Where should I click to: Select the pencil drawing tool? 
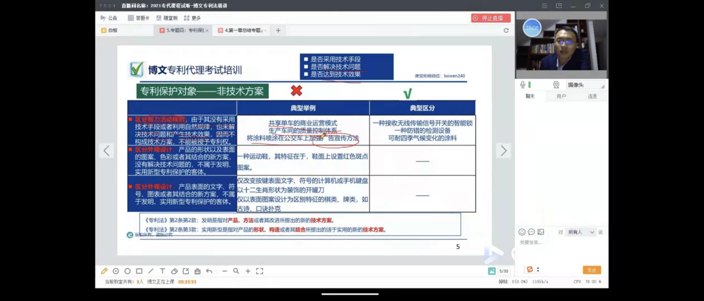(104, 271)
